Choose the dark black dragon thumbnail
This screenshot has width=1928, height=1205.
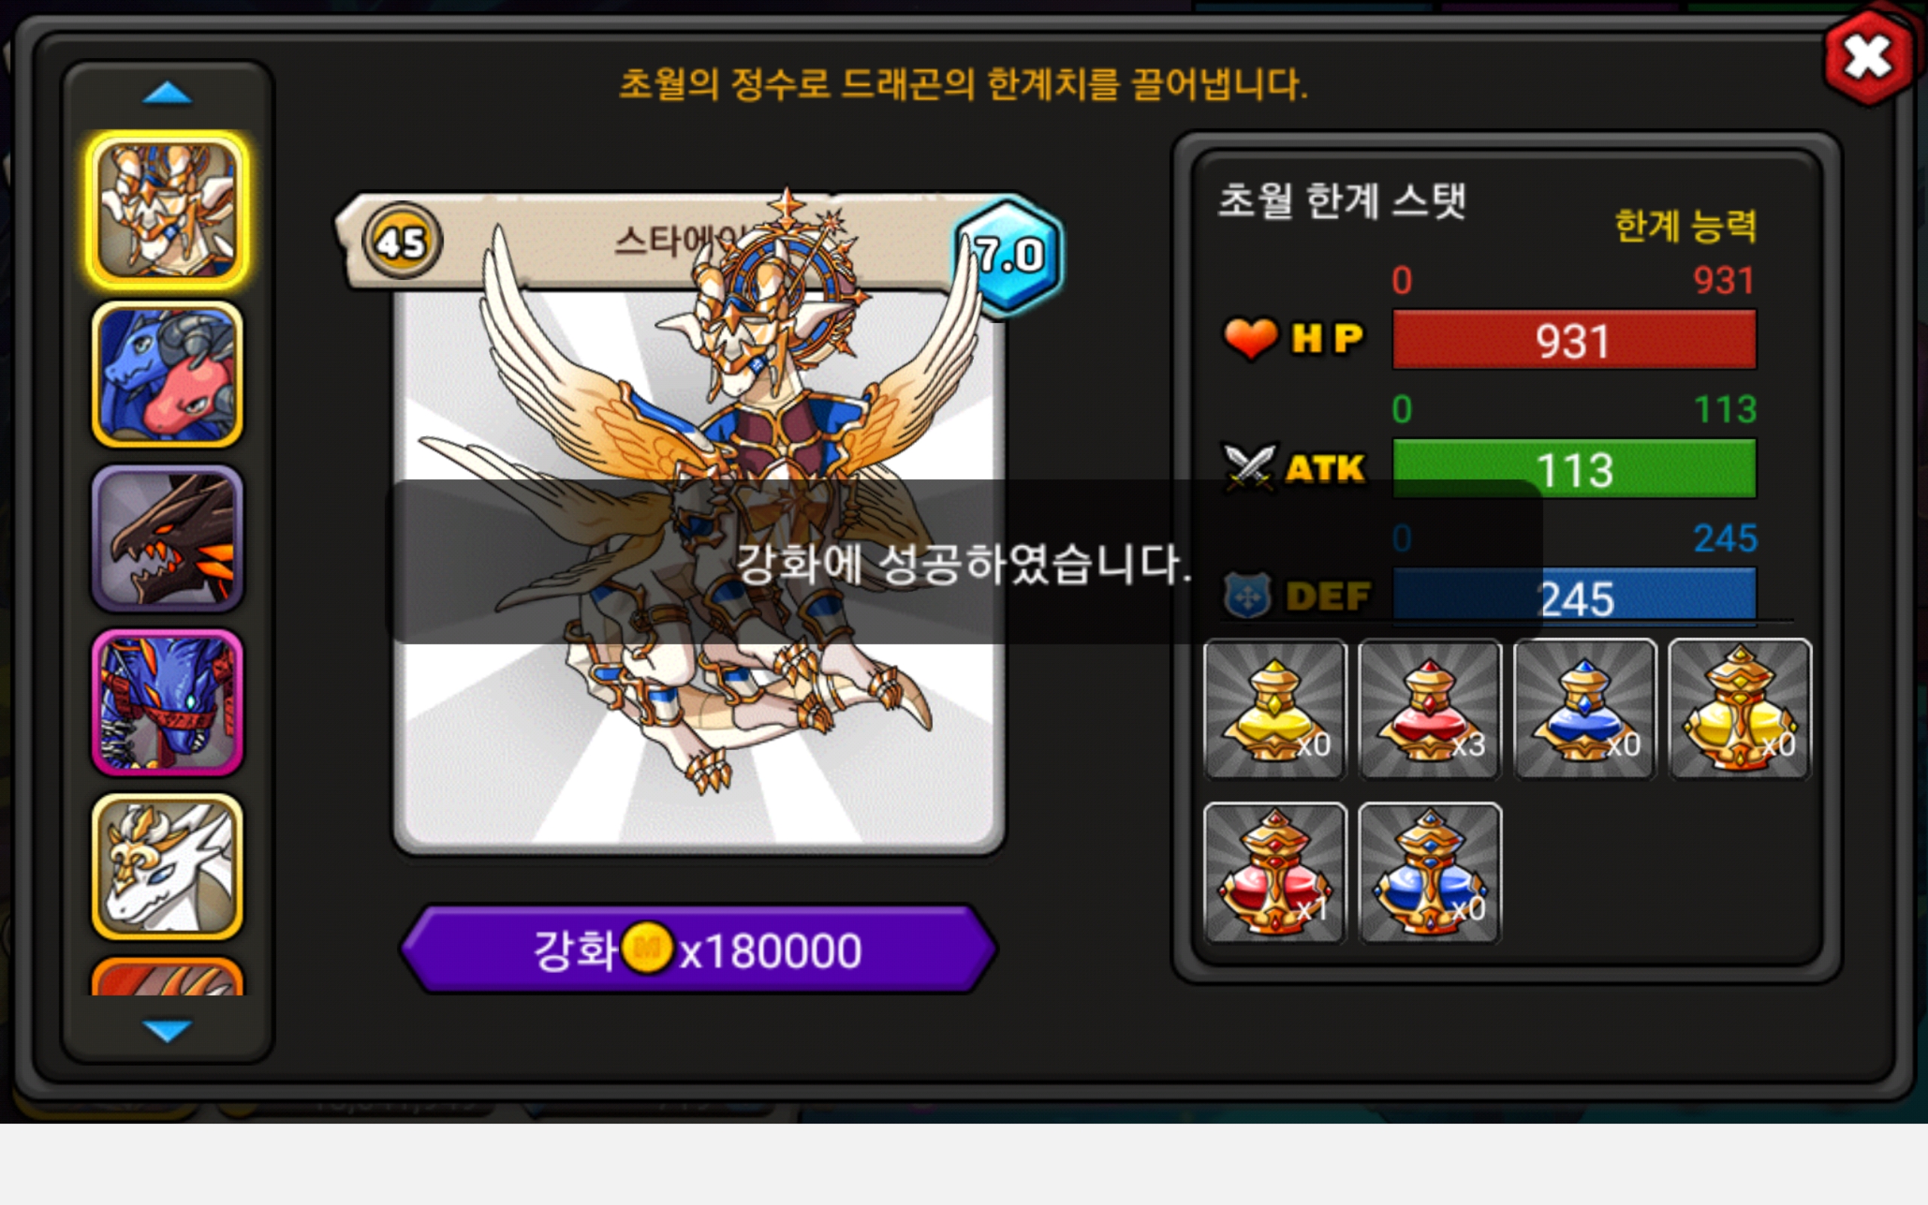pos(166,538)
